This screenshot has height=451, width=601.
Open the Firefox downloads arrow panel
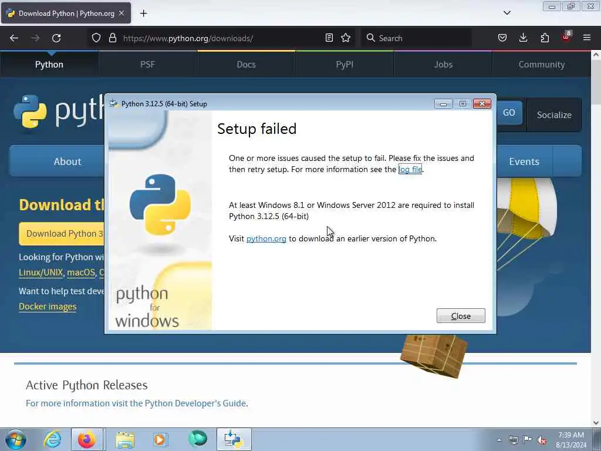click(523, 38)
